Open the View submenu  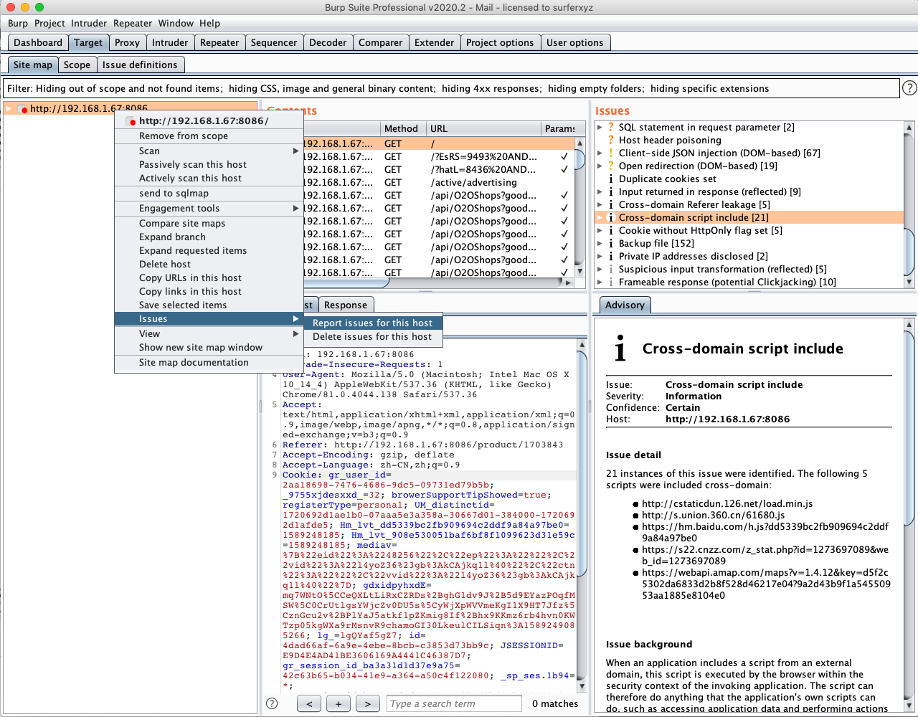(209, 333)
